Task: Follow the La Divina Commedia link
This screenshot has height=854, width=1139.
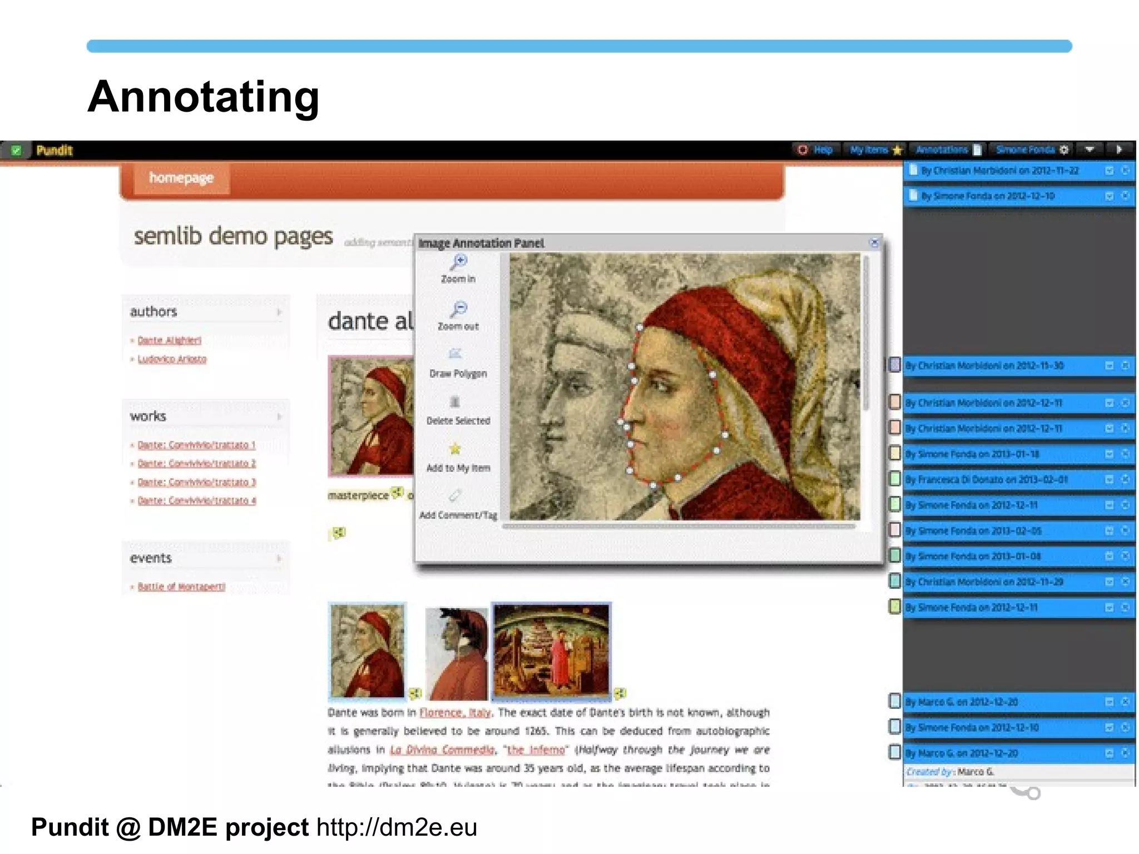Action: point(442,749)
